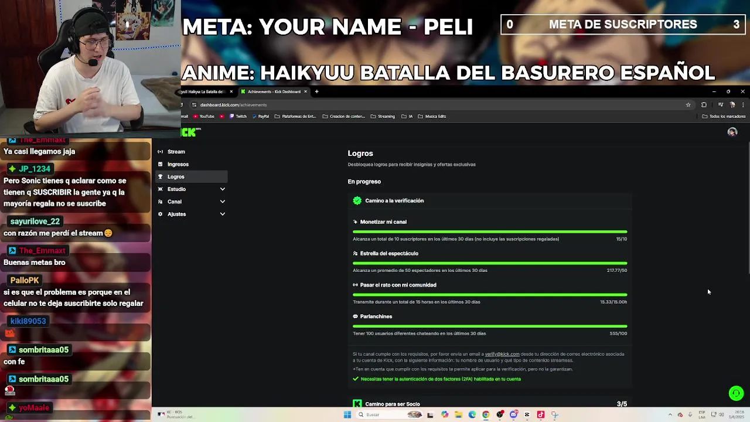Click the site info icon in address bar
The height and width of the screenshot is (422, 750).
[x=194, y=105]
